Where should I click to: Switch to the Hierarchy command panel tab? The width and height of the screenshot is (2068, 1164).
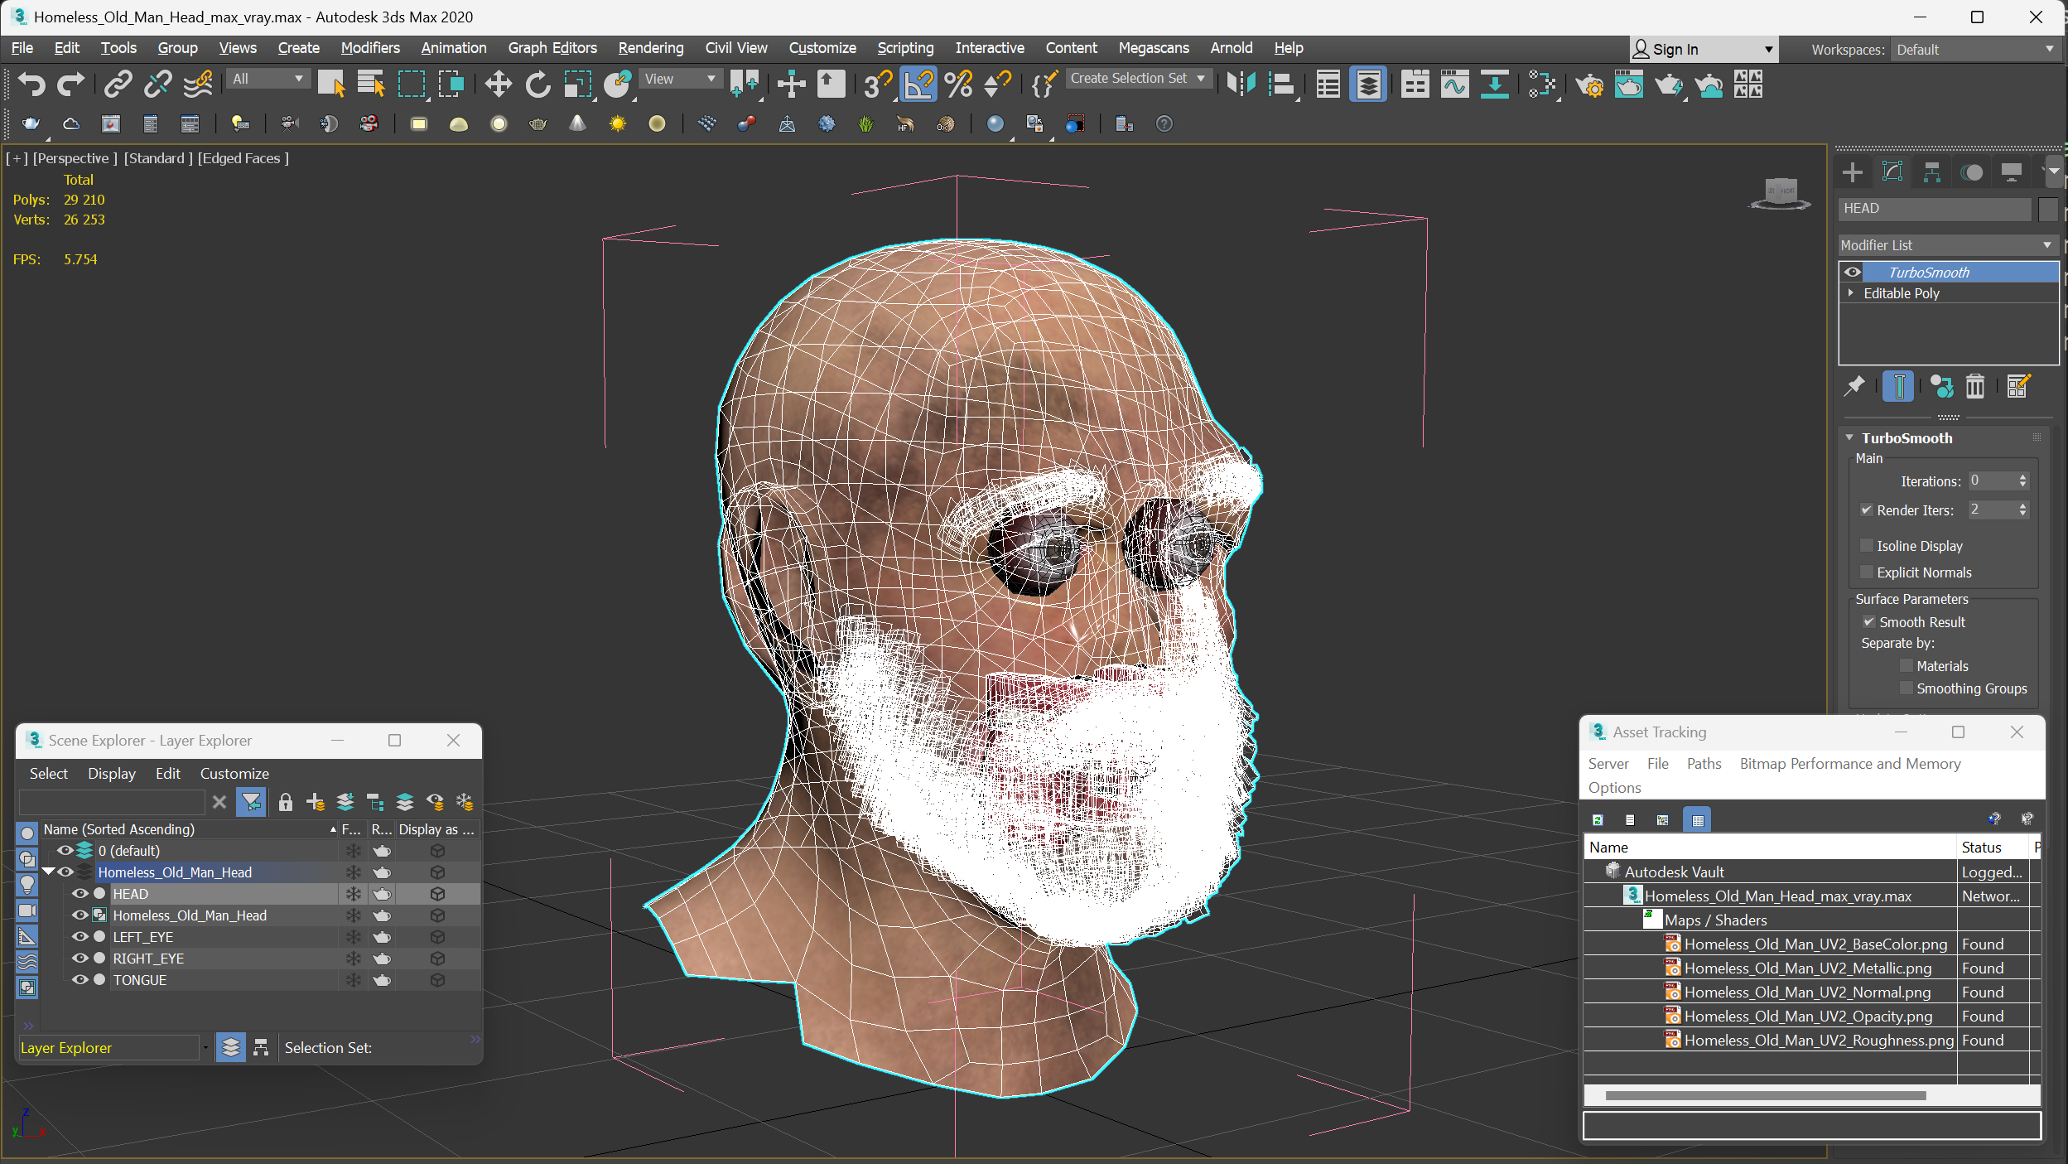click(x=1931, y=171)
